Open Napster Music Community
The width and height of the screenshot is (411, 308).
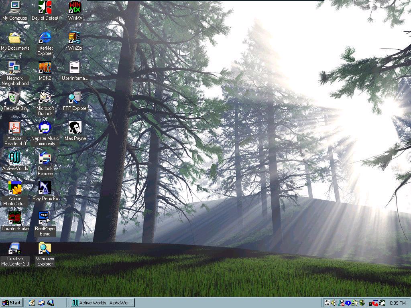pos(45,128)
